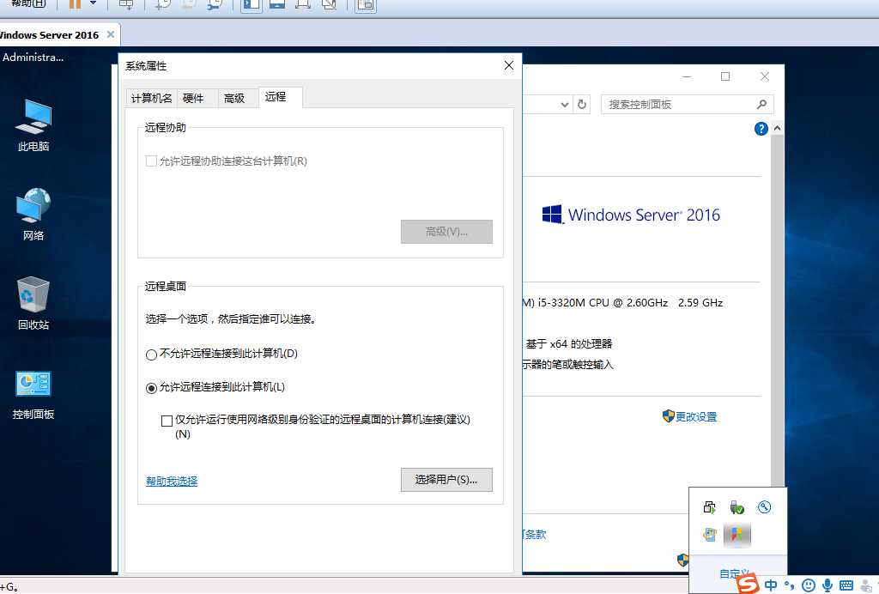879x594 pixels.
Task: Select Windows Server 2016 VM tab
Action: (49, 34)
